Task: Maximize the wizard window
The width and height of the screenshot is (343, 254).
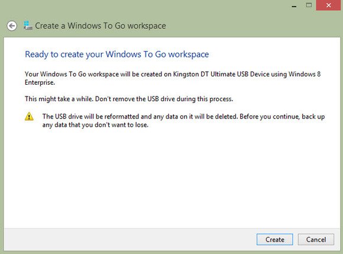Action: tap(309, 5)
